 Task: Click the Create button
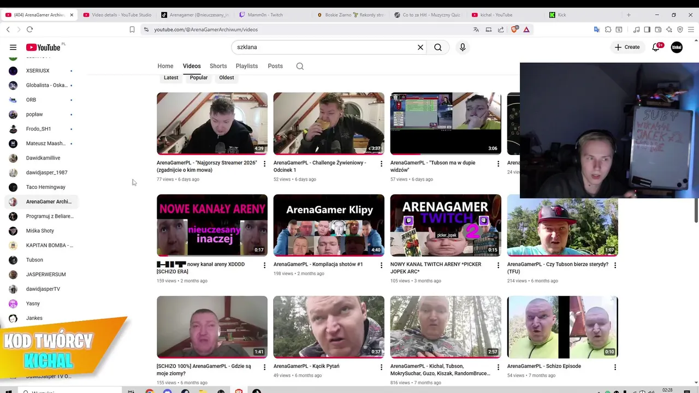pyautogui.click(x=627, y=47)
